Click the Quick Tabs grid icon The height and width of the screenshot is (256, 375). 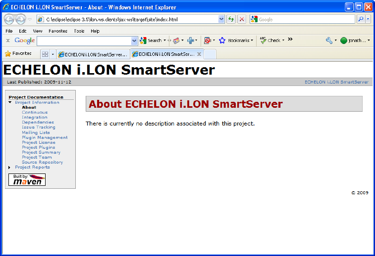point(45,54)
